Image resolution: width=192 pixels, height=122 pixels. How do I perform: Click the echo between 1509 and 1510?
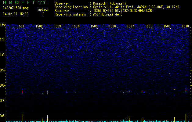pyautogui.click(x=174, y=89)
